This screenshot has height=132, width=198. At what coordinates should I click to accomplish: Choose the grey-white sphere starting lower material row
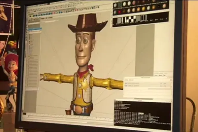click(115, 13)
